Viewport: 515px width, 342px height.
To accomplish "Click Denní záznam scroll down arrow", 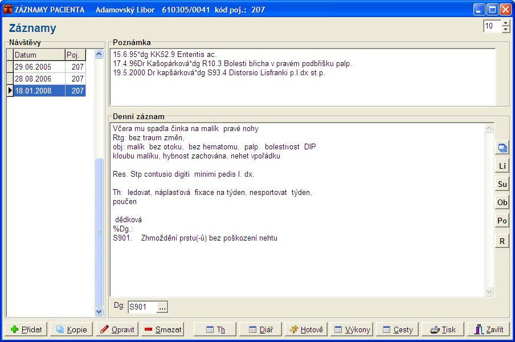I will point(489,291).
